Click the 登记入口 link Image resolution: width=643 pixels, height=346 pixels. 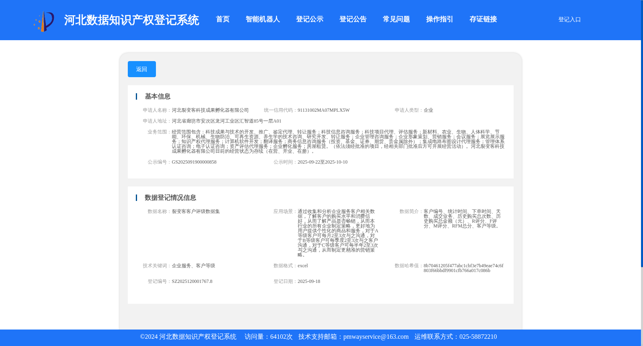tap(569, 20)
